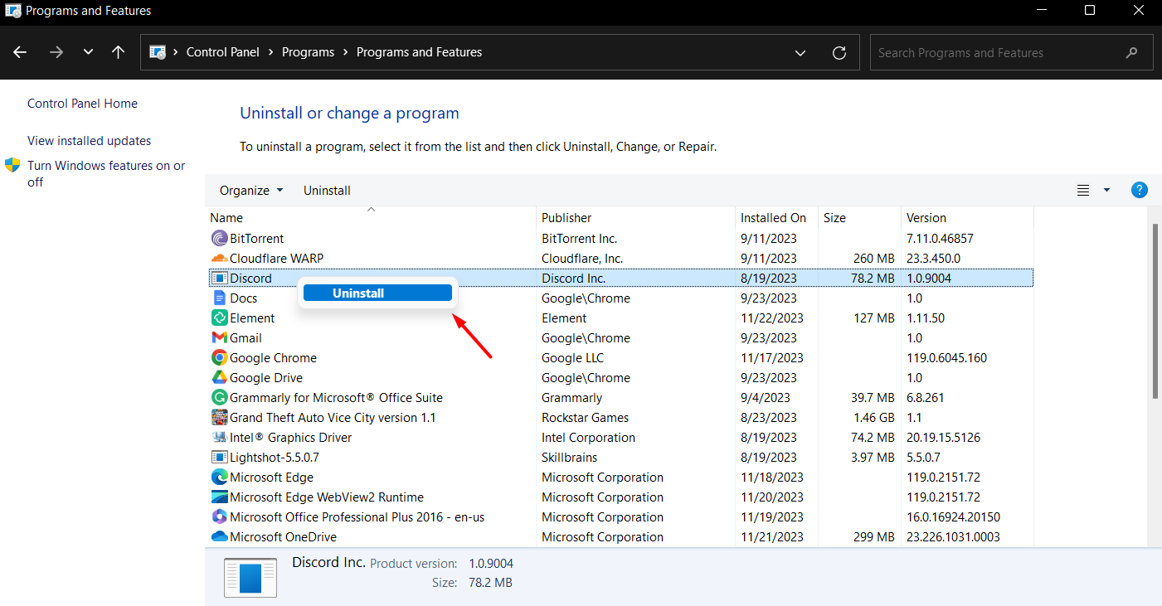Click the Edge WebView2 Runtime icon

[x=219, y=497]
